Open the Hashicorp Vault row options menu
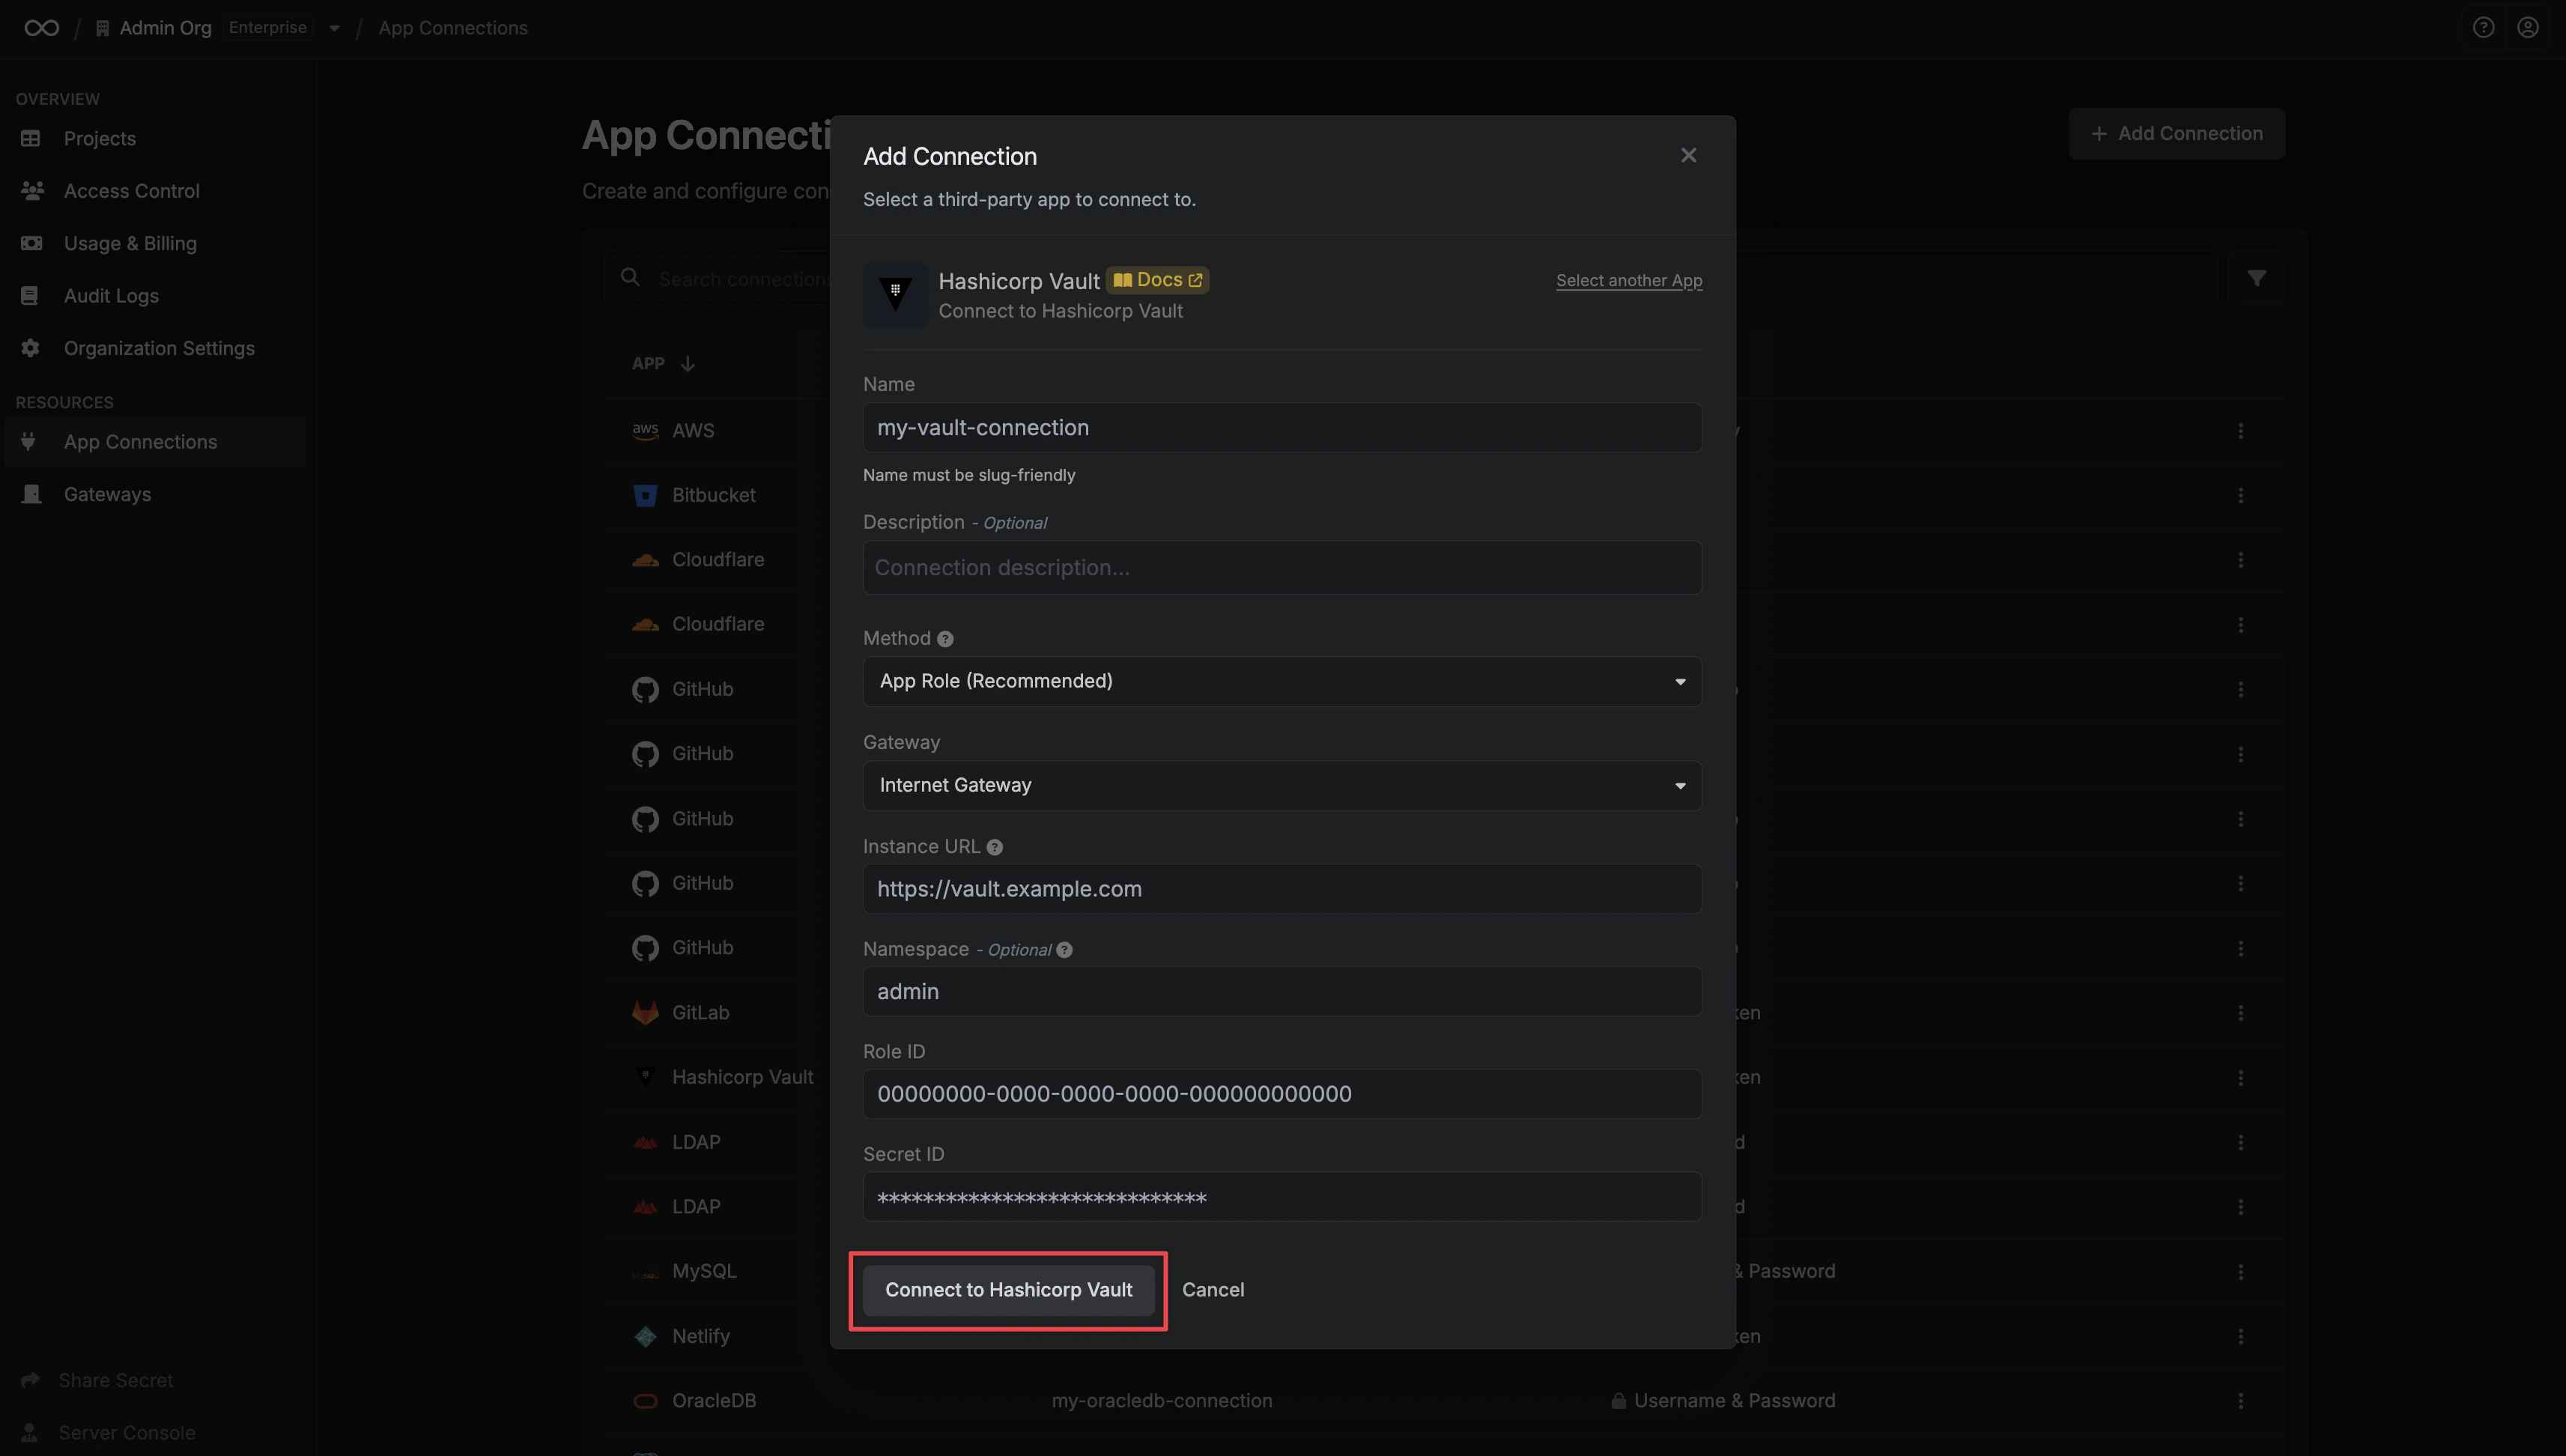 (2240, 1077)
